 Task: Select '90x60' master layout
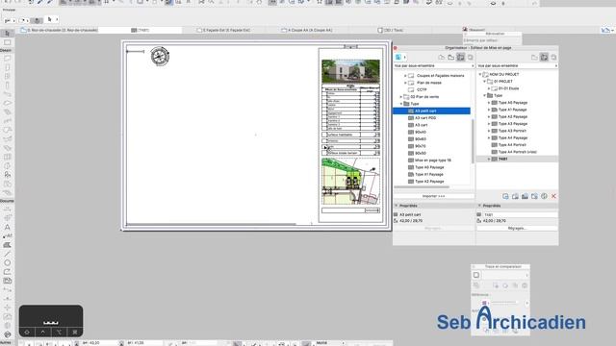pos(421,138)
